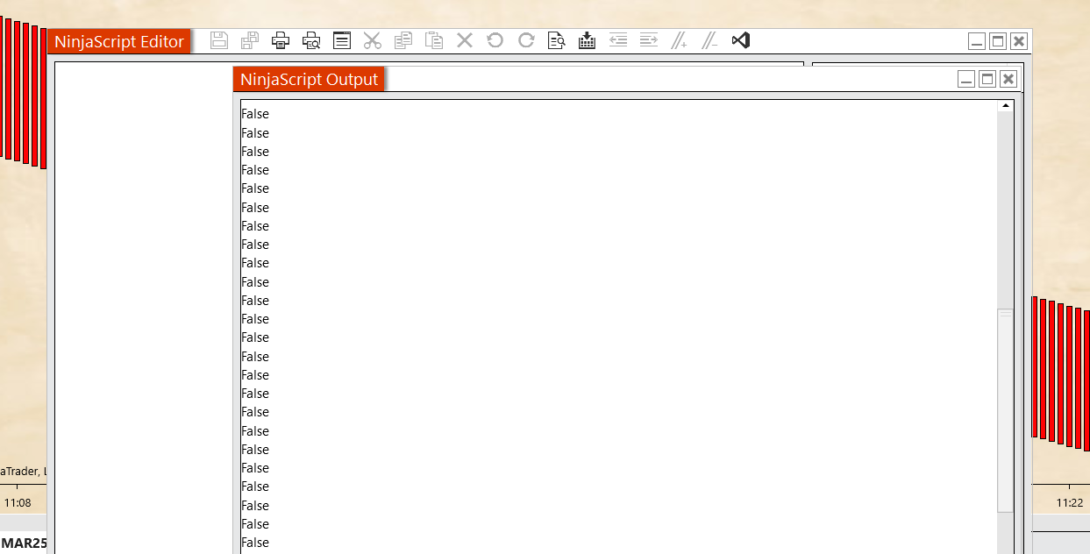This screenshot has height=554, width=1090.
Task: Click the first False line in output
Action: tap(255, 114)
